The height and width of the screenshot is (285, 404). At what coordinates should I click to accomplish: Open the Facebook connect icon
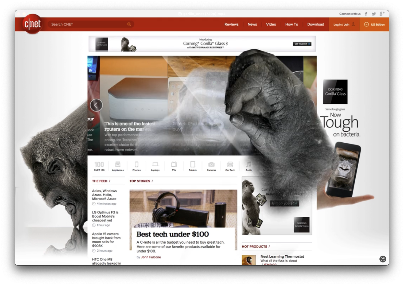366,14
